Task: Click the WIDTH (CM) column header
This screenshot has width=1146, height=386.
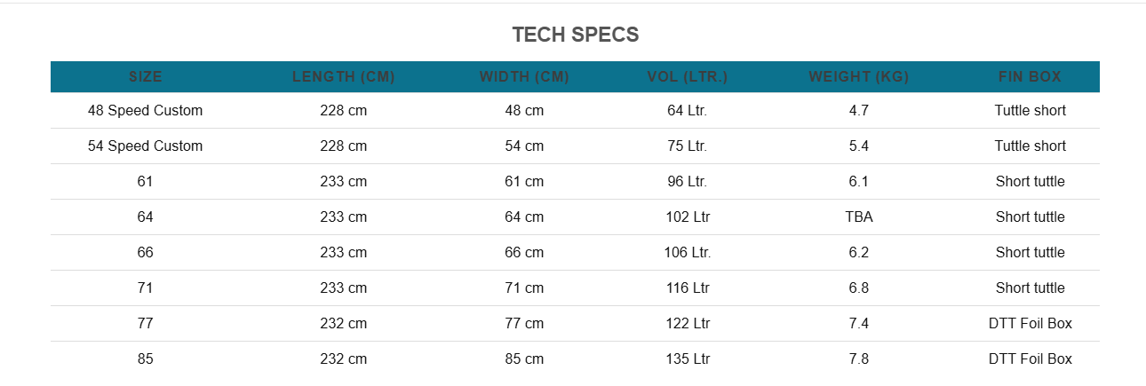Action: click(524, 77)
